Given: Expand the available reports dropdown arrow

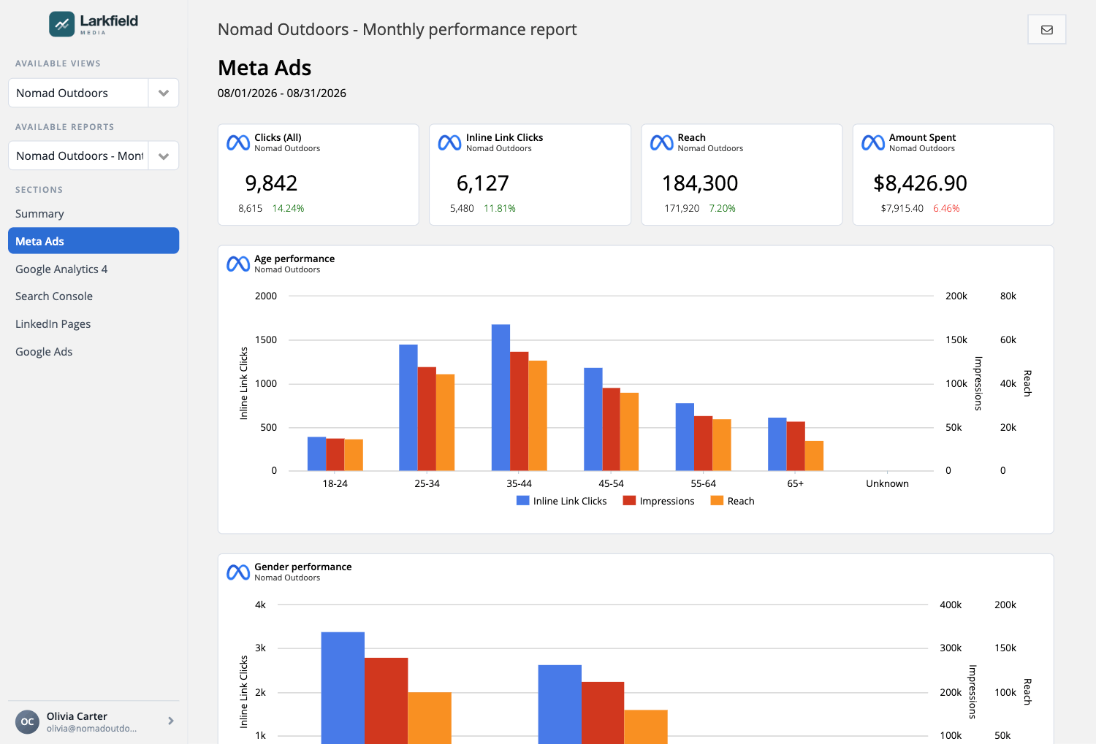Looking at the screenshot, I should [x=164, y=156].
